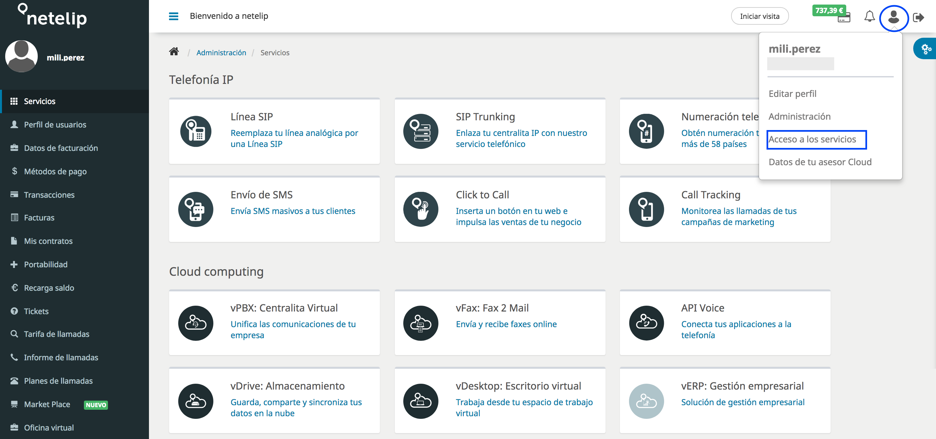Click the Administración breadcrumb link

221,53
